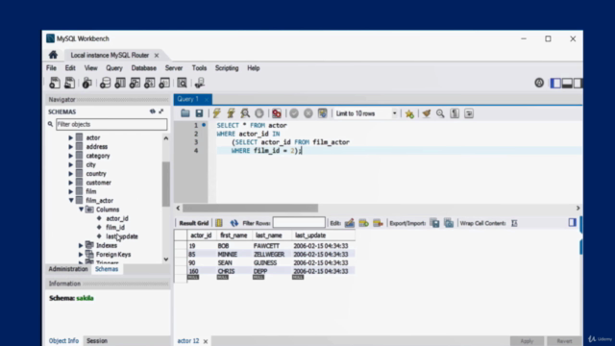Open the File menu

tap(51, 68)
